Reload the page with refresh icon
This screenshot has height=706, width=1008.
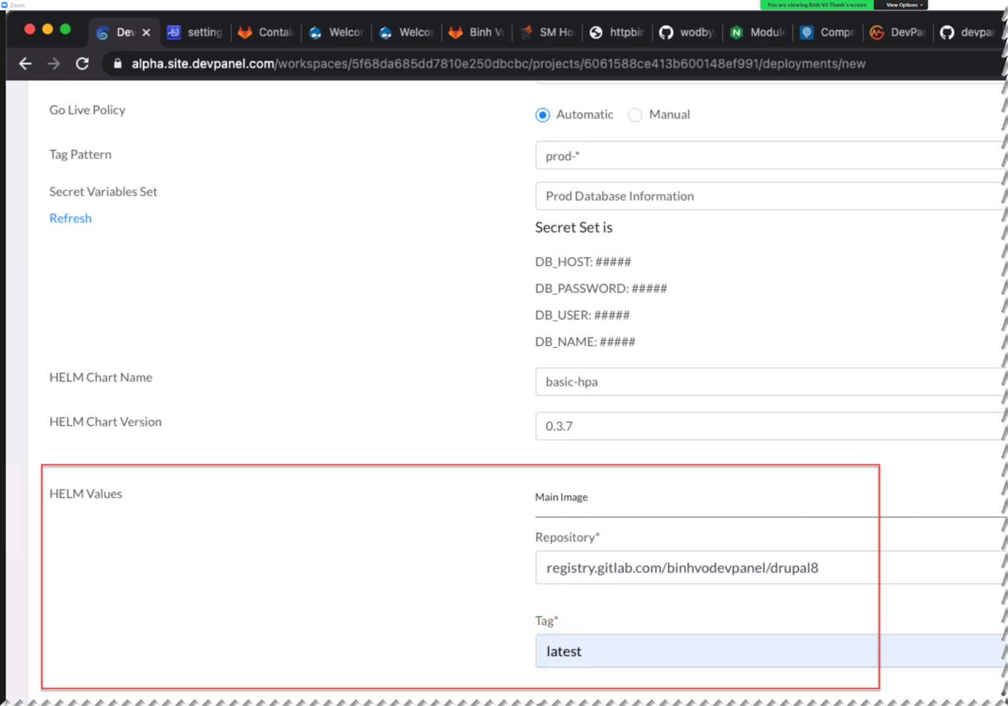click(x=82, y=64)
